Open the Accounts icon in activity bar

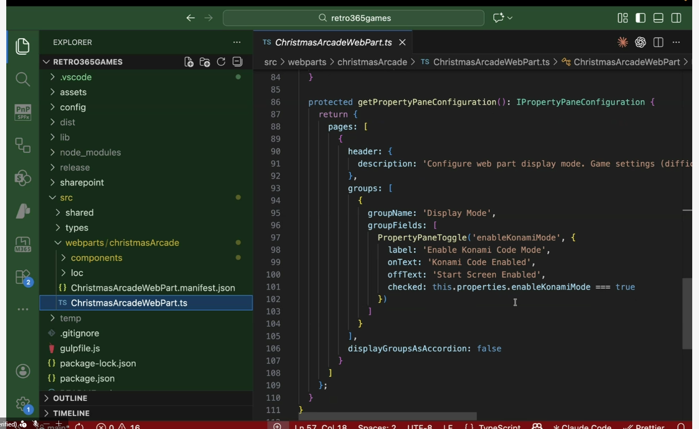pos(22,371)
